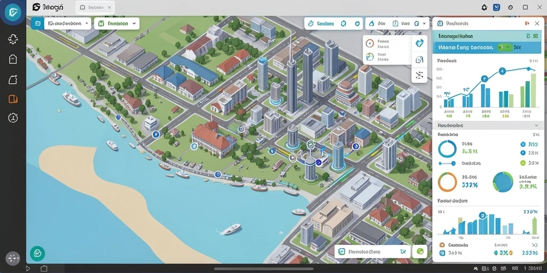Click the diamond icon in map tool stack
This screenshot has height=273, width=547.
(x=420, y=43)
